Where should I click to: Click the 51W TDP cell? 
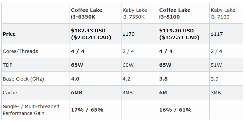pyautogui.click(x=226, y=65)
